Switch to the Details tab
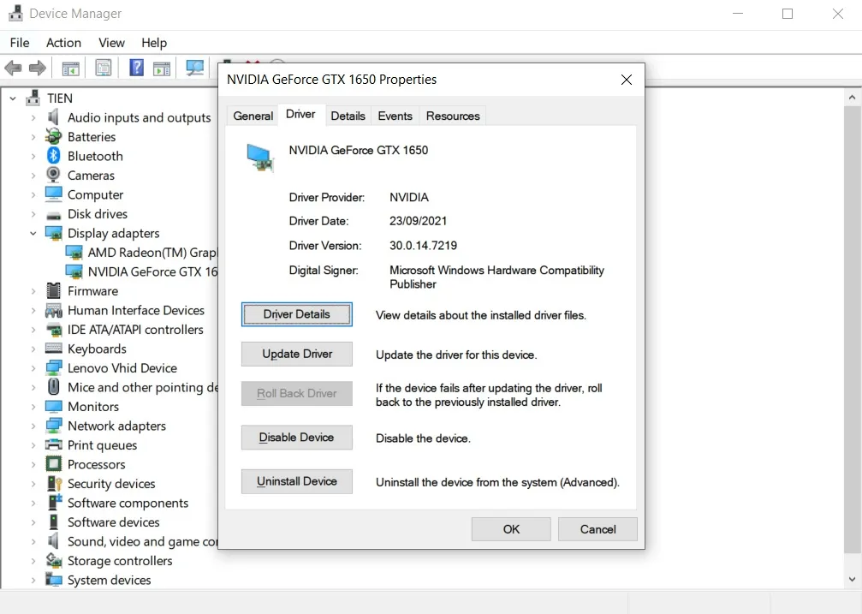862x614 pixels. [x=348, y=116]
